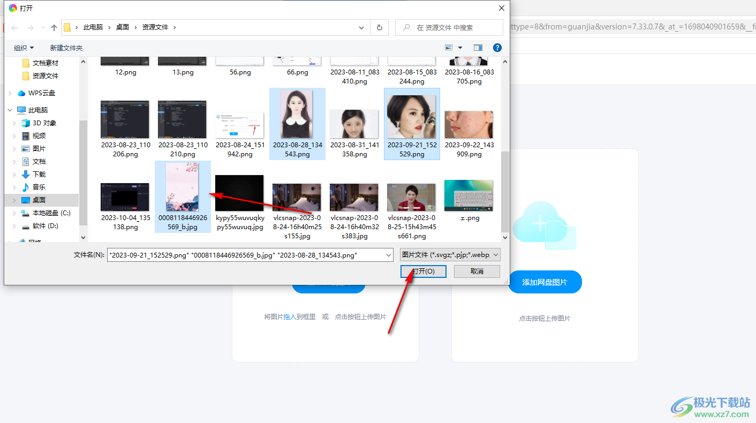756x423 pixels.
Task: Toggle the preview pane icon
Action: pos(478,48)
